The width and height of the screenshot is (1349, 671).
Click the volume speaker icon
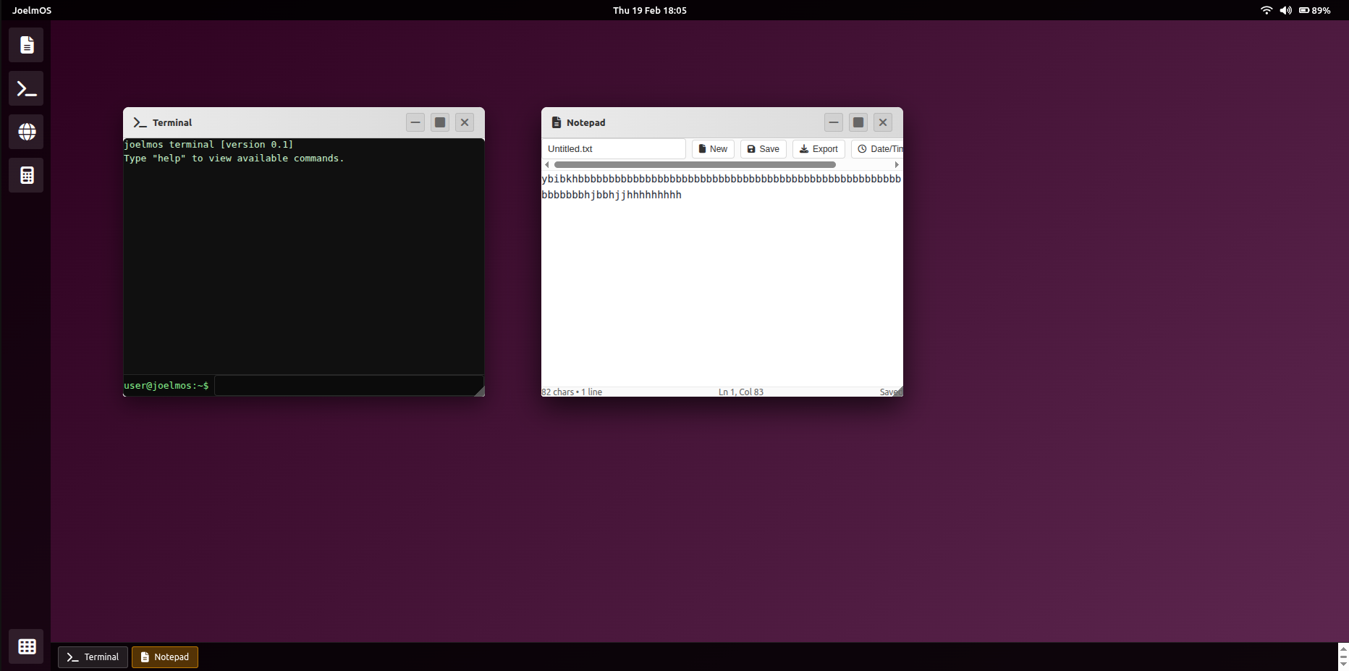click(x=1285, y=10)
